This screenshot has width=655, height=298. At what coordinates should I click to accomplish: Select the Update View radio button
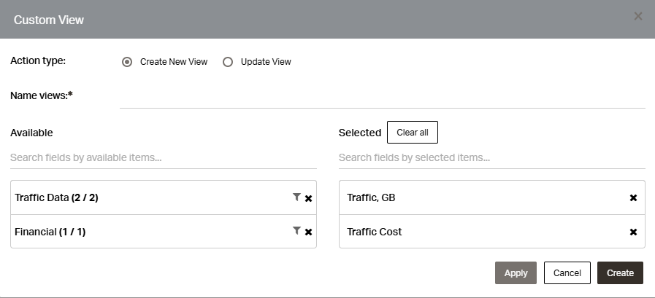tap(228, 62)
